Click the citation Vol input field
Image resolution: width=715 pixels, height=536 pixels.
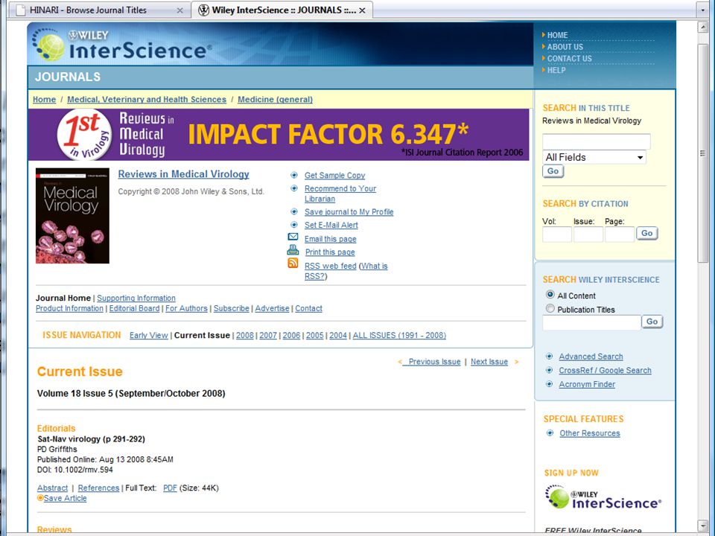coord(557,234)
